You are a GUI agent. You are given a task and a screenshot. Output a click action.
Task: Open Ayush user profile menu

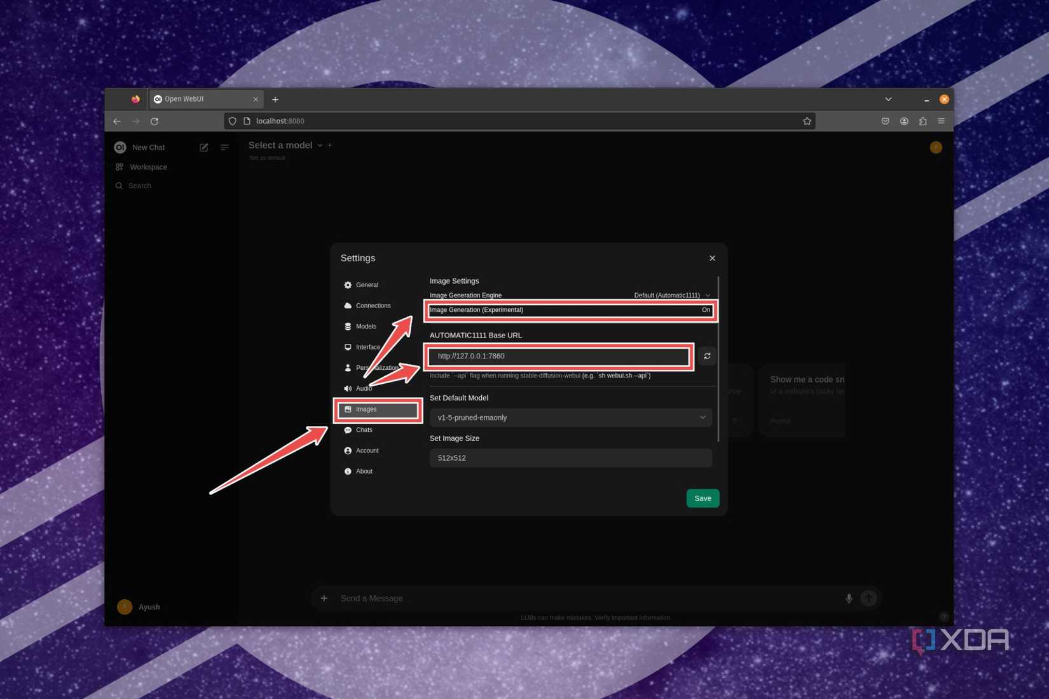[139, 607]
